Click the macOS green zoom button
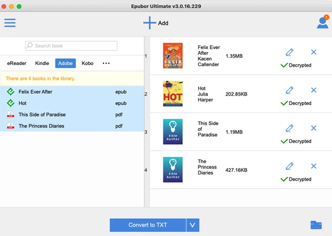This screenshot has height=236, width=332. pyautogui.click(x=19, y=6)
